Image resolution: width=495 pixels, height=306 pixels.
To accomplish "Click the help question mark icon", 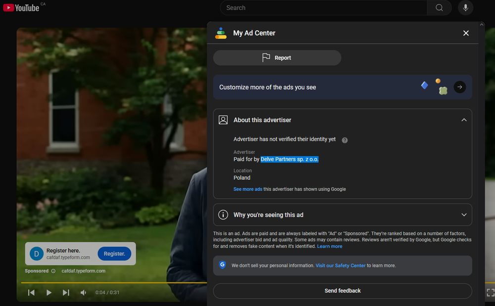I will 345,140.
